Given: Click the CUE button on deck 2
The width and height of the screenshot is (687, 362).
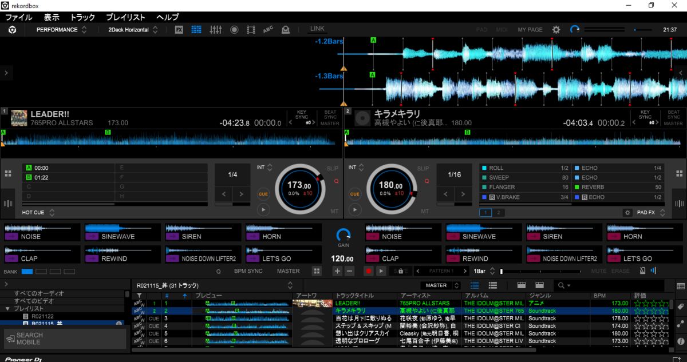Looking at the screenshot, I should 355,194.
